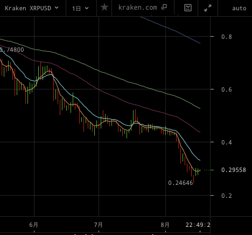Screen dimensions: 252x235
Task: Click the 6月 date axis label
Action: (34, 225)
